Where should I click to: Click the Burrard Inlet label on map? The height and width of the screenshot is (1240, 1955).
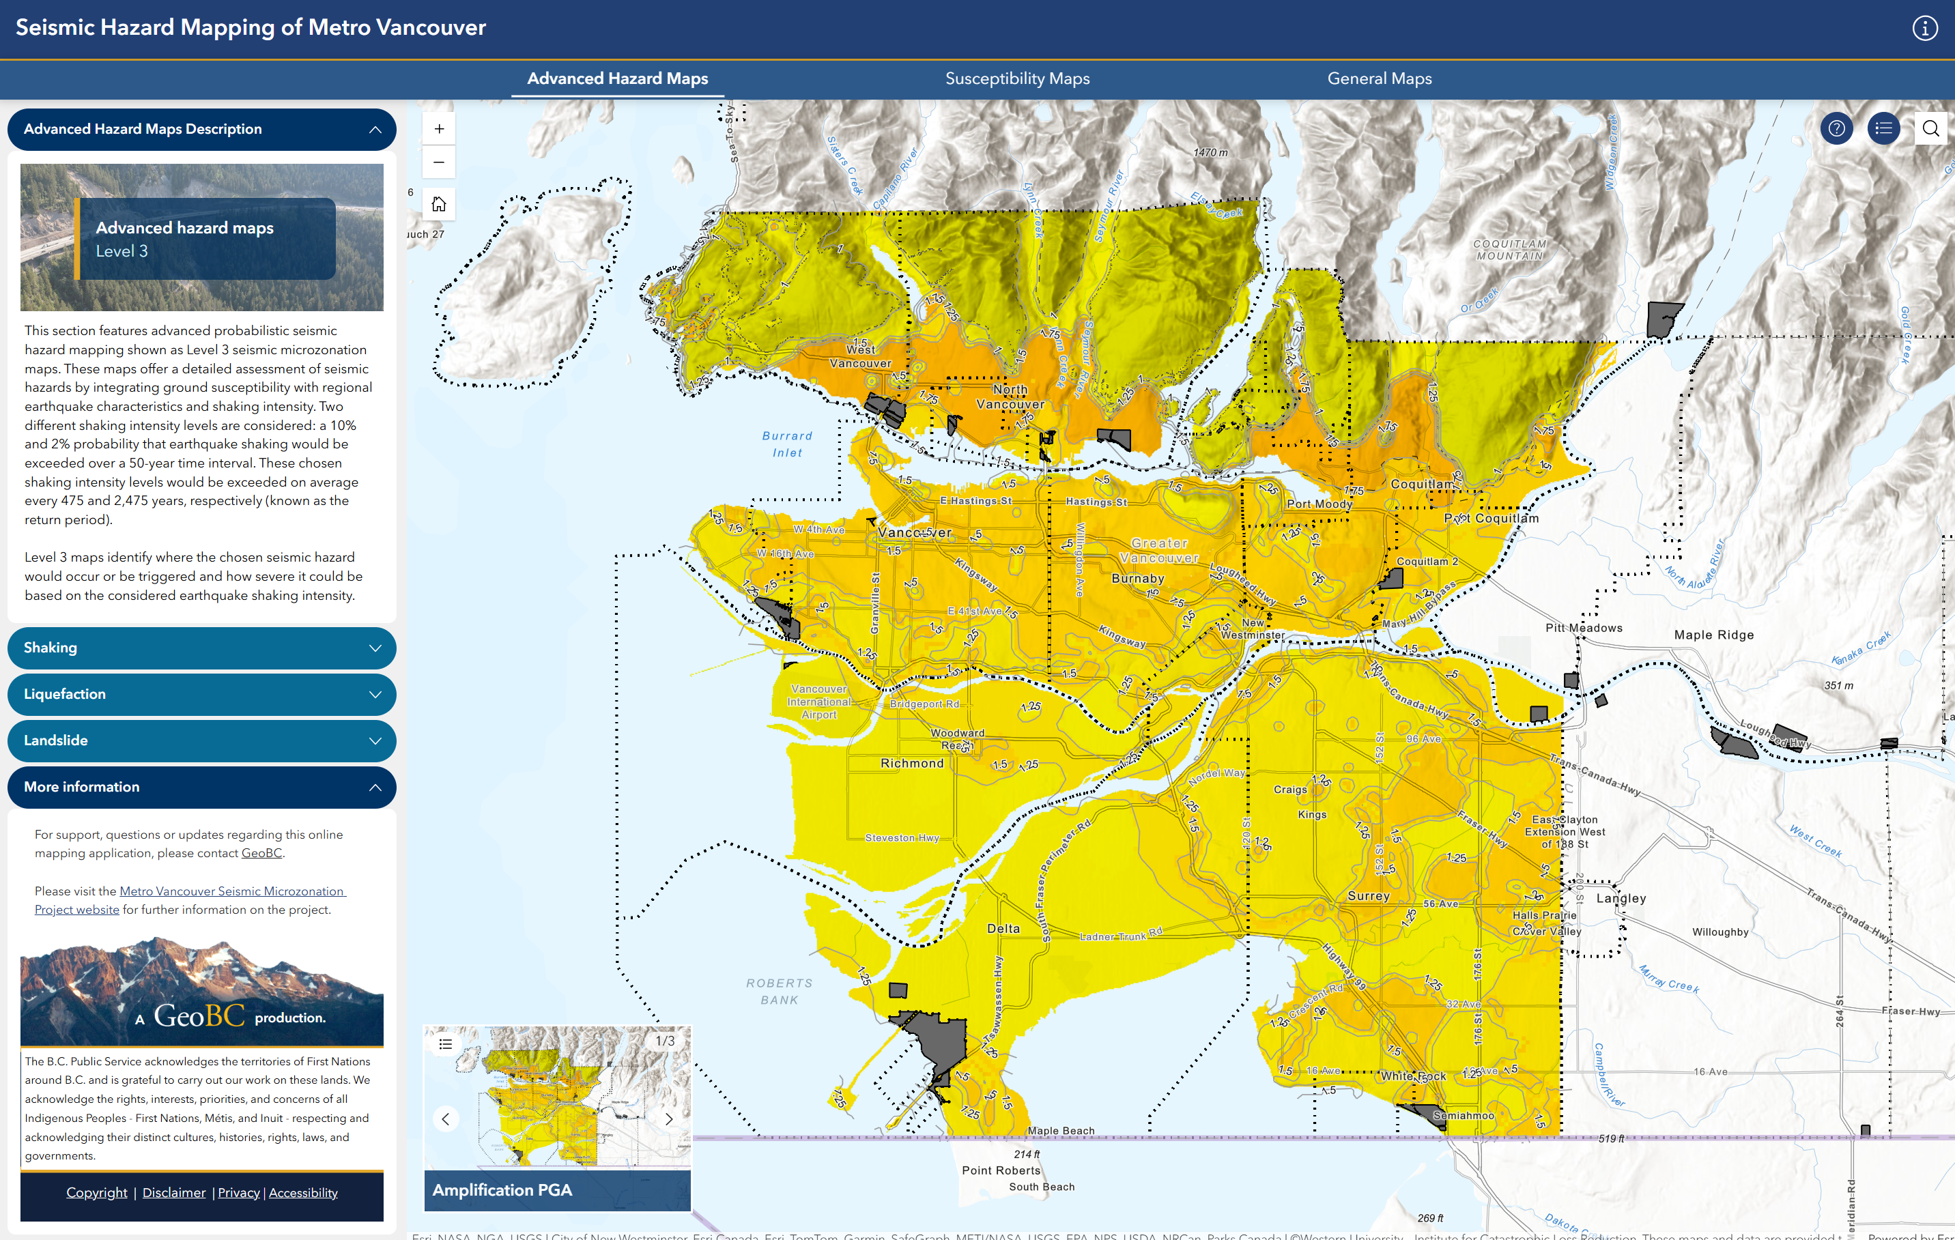pos(786,444)
